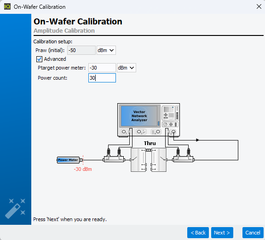Click the VNA keypad panel graphic
Screen dimensions: 265x240
170,117
